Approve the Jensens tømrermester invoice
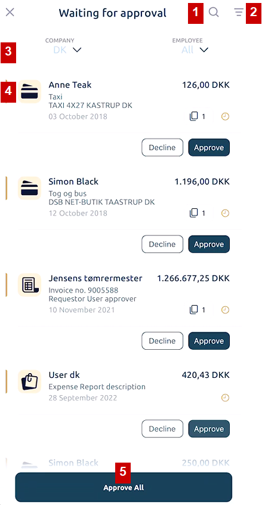 point(209,341)
